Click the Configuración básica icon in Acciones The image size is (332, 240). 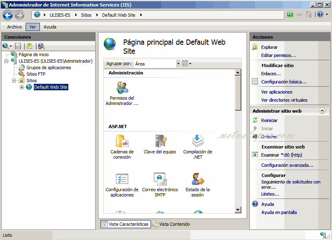click(255, 81)
